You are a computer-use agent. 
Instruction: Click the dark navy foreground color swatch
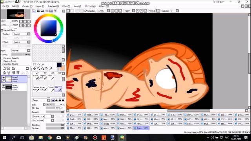point(59,65)
